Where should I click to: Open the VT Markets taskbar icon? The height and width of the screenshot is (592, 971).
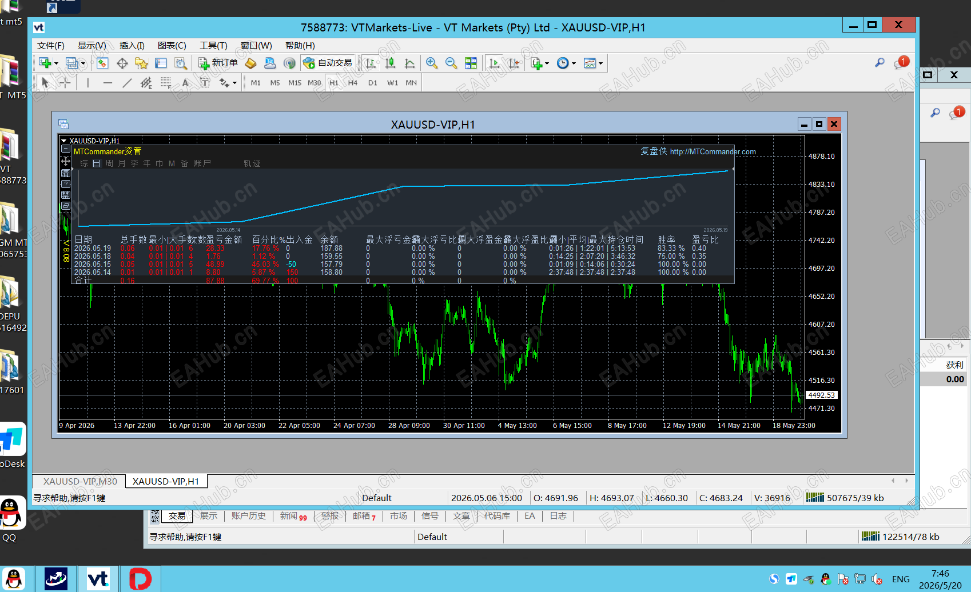click(98, 579)
